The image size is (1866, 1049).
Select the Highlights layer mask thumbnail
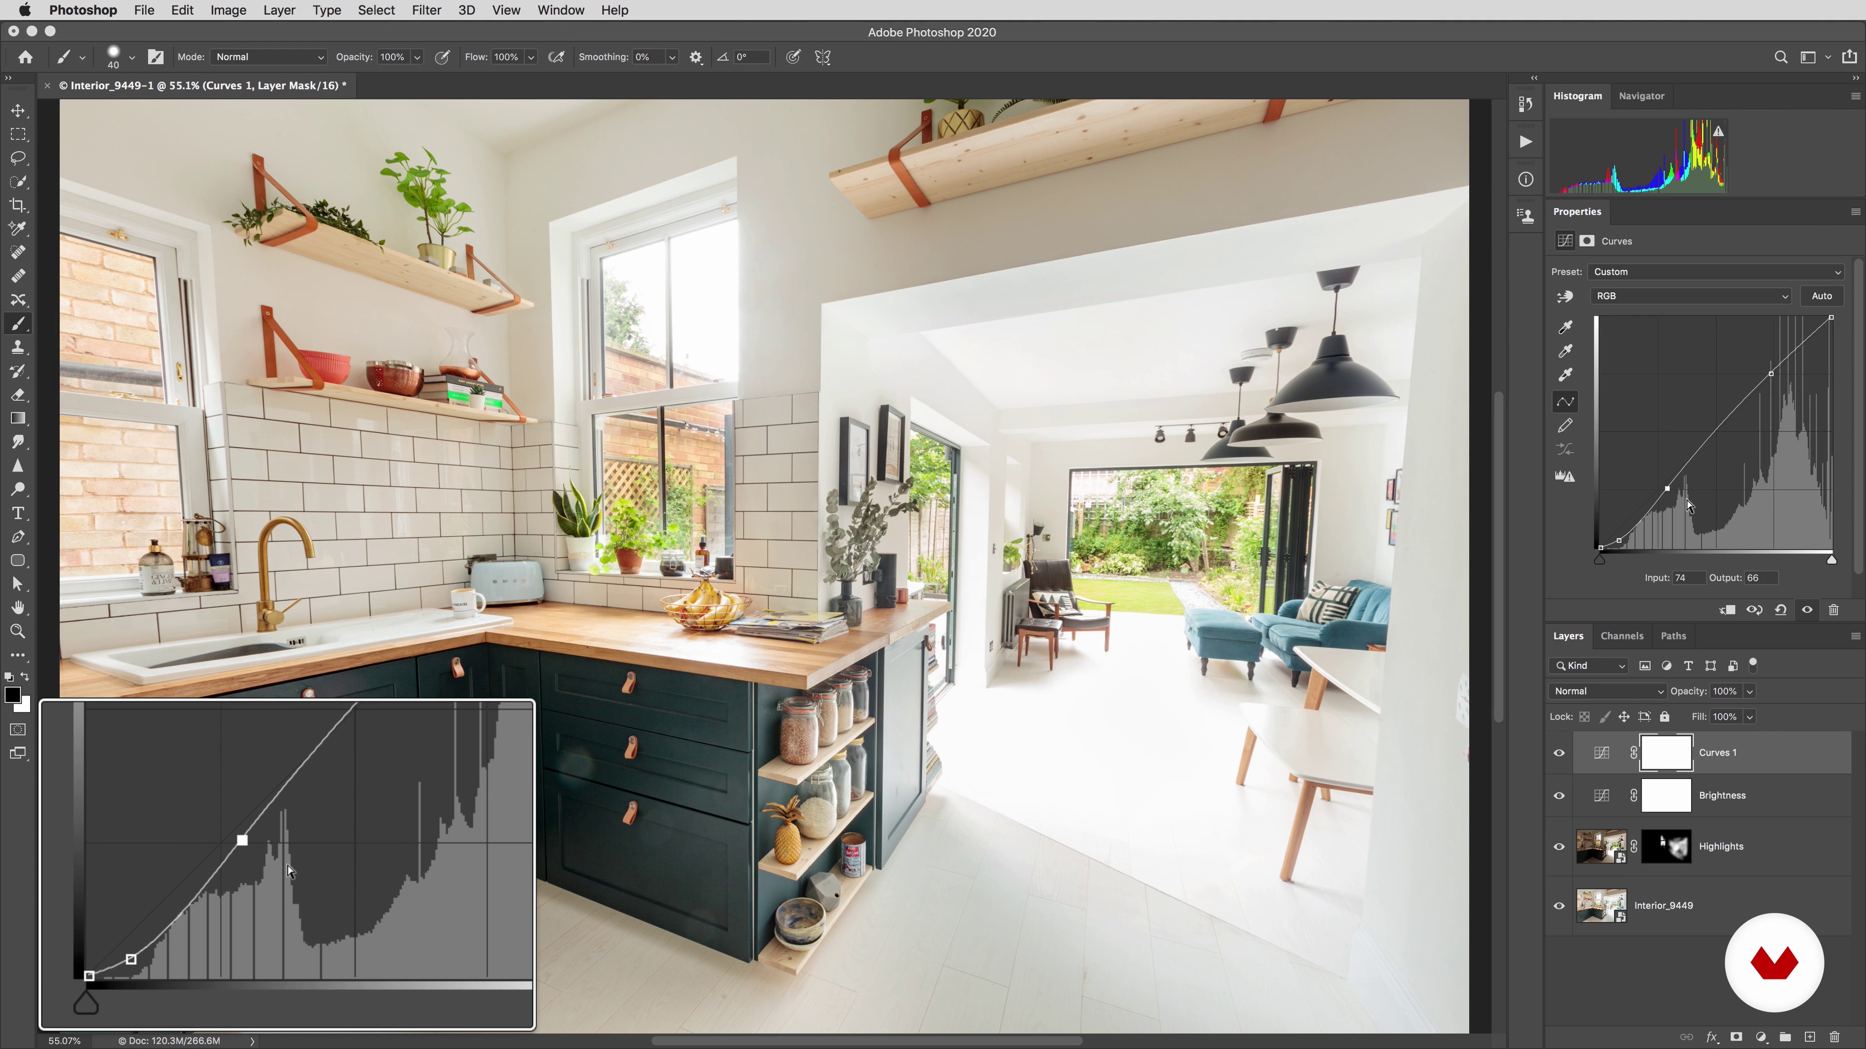(x=1666, y=847)
